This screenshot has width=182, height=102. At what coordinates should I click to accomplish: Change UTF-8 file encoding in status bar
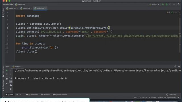tap(145, 97)
